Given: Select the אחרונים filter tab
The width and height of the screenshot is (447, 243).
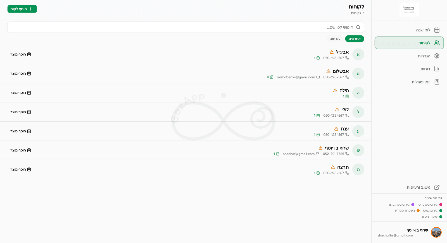Looking at the screenshot, I should click(x=355, y=39).
